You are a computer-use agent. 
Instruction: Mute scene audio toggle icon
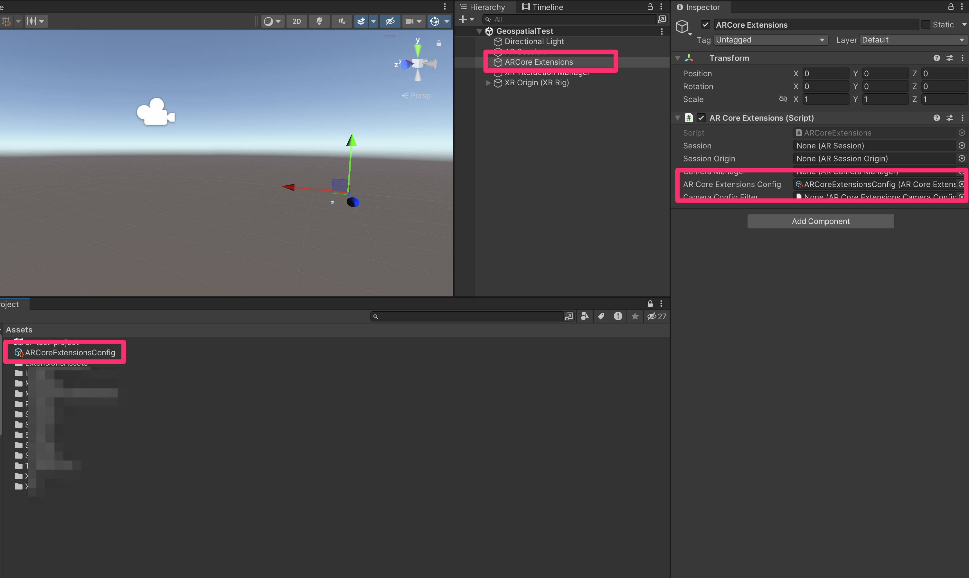click(342, 22)
